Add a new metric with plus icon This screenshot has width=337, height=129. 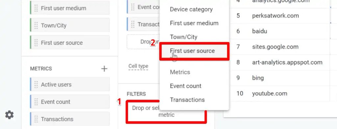point(104,68)
